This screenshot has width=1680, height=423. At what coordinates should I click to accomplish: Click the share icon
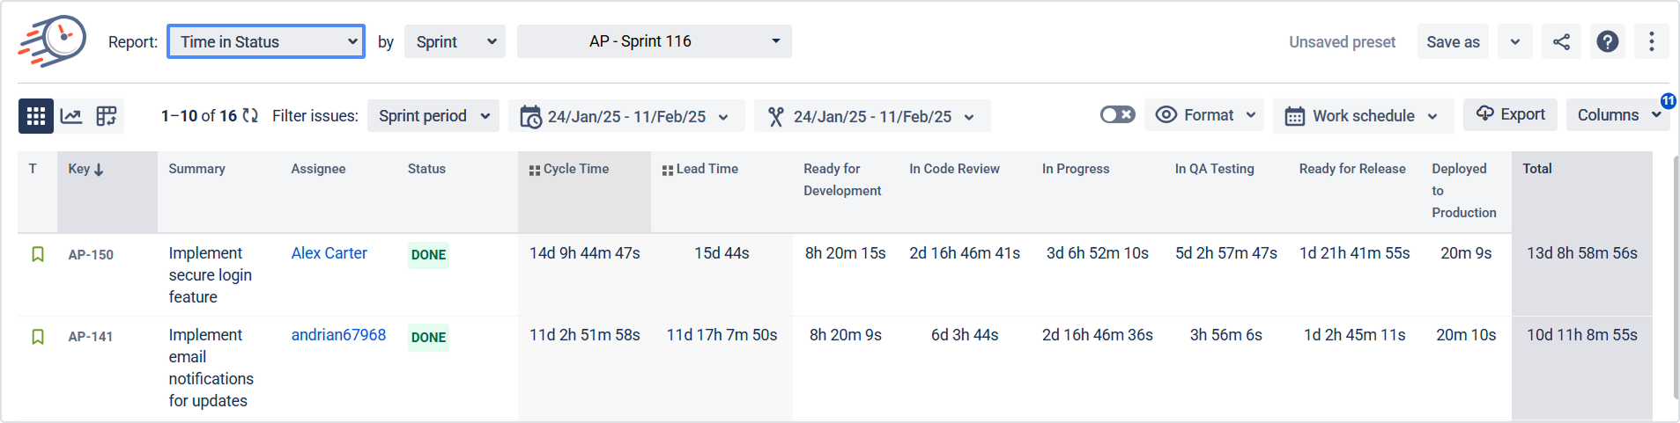(x=1561, y=42)
